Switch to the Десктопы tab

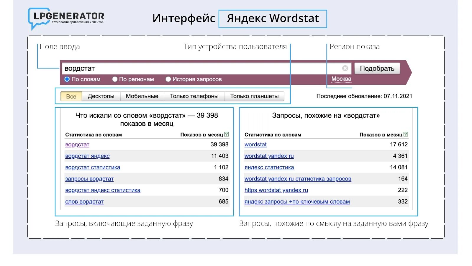pos(101,96)
